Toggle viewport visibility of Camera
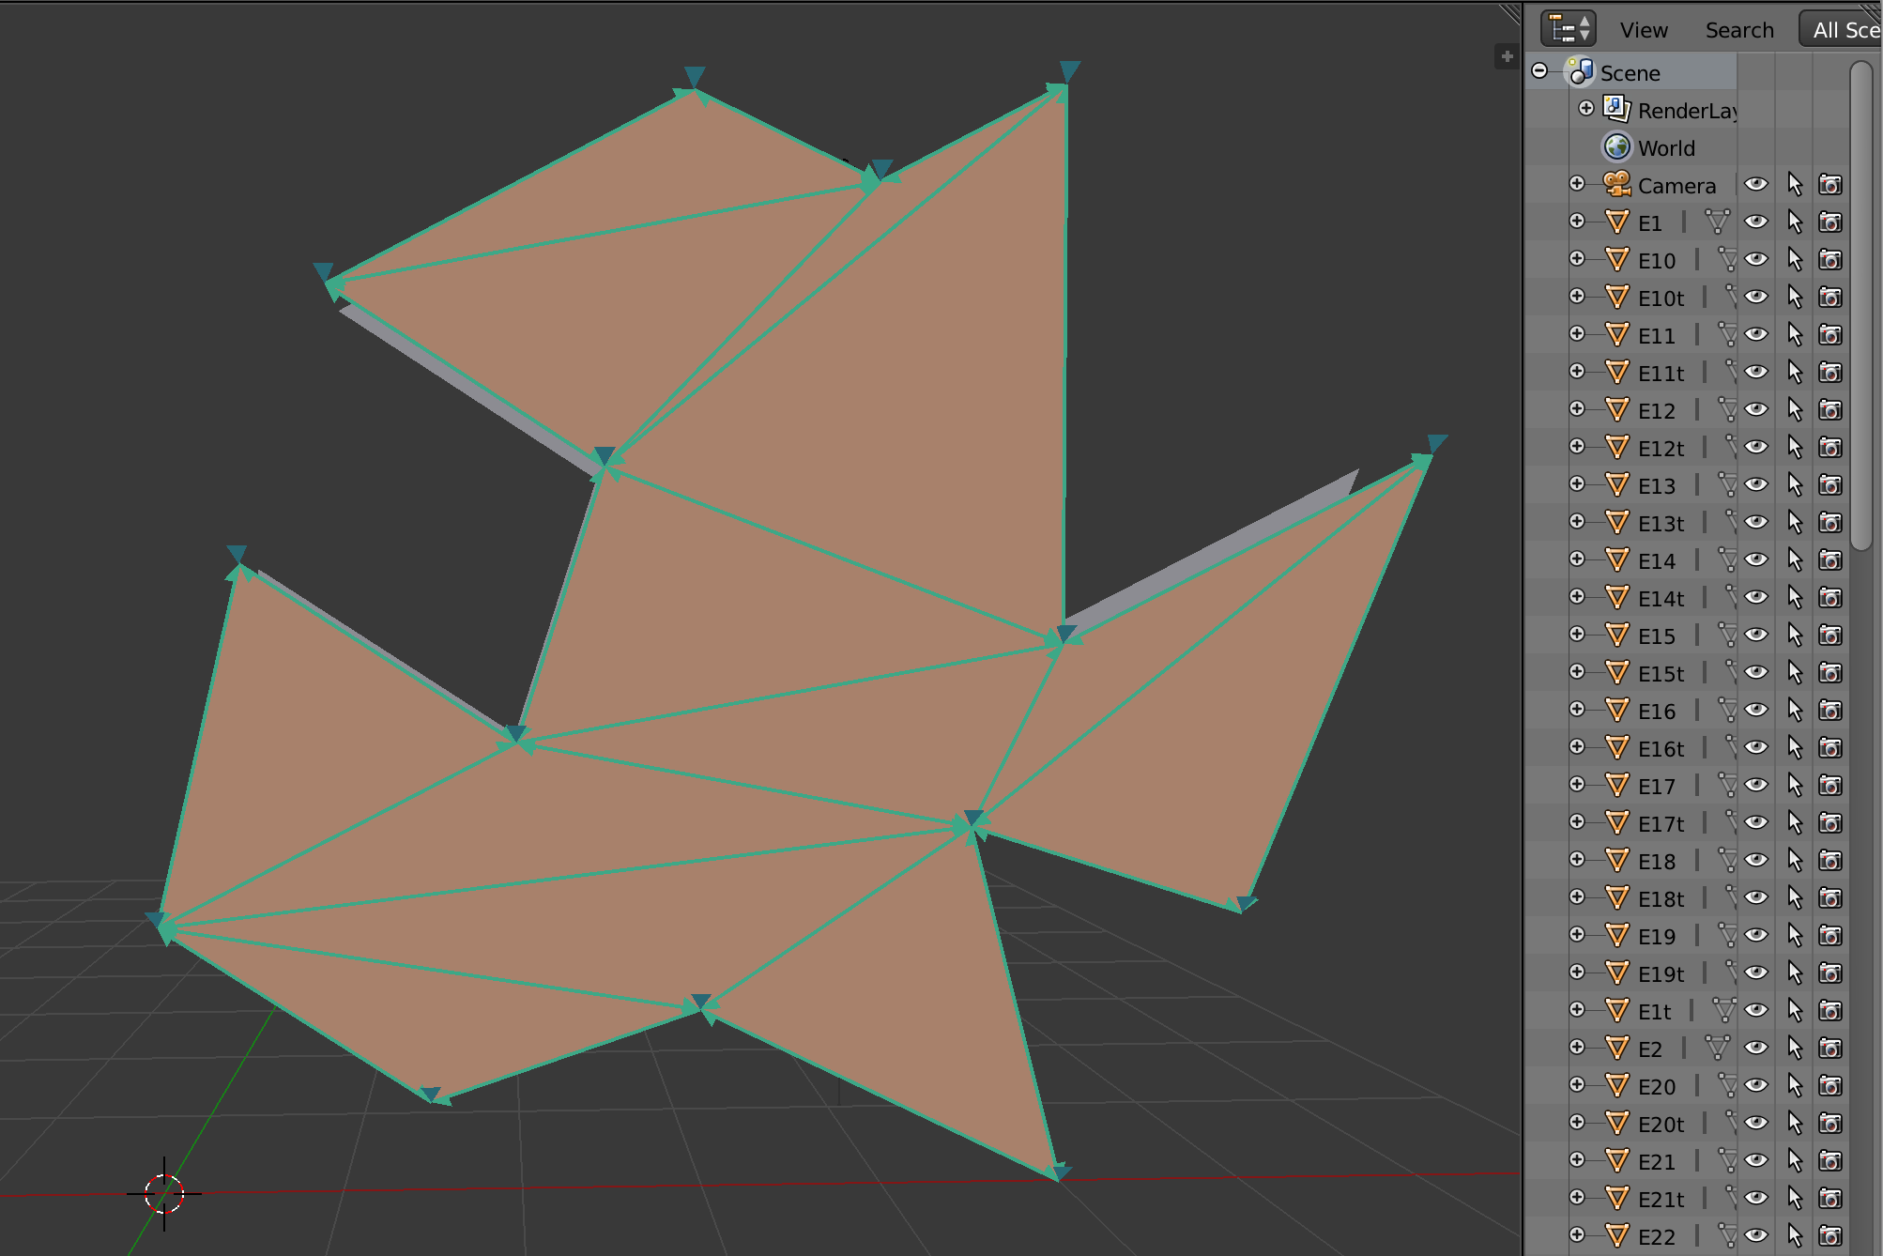 click(x=1756, y=185)
